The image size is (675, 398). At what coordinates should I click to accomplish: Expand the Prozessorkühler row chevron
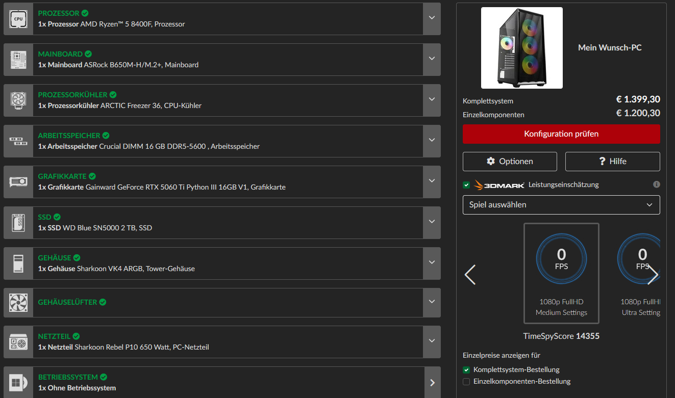pos(432,100)
